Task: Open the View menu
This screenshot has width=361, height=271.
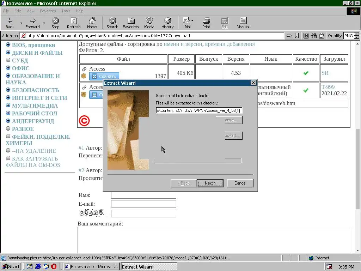Action: 30,11
